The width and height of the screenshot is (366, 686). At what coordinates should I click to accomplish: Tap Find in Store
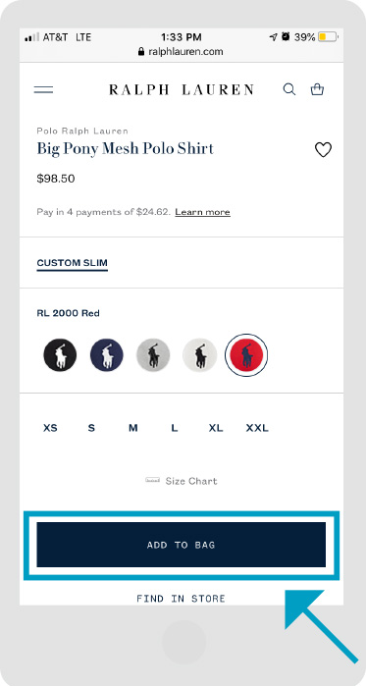coord(181,599)
